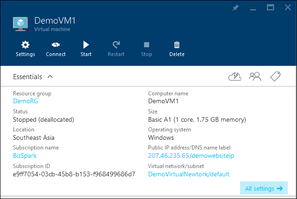The image size is (297, 199).
Task: Click the All settings button
Action: [x=264, y=188]
